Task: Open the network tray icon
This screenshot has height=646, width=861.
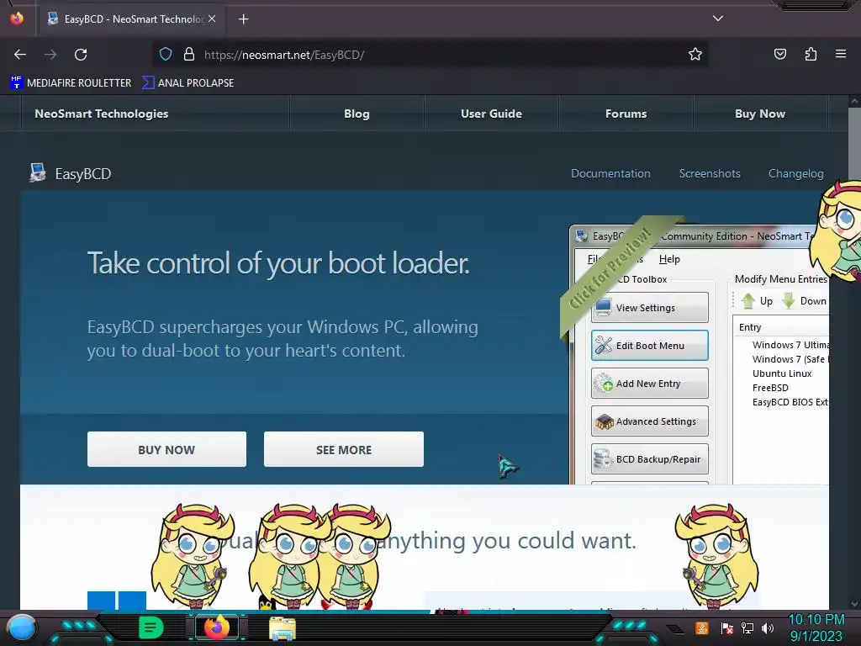Action: click(747, 628)
